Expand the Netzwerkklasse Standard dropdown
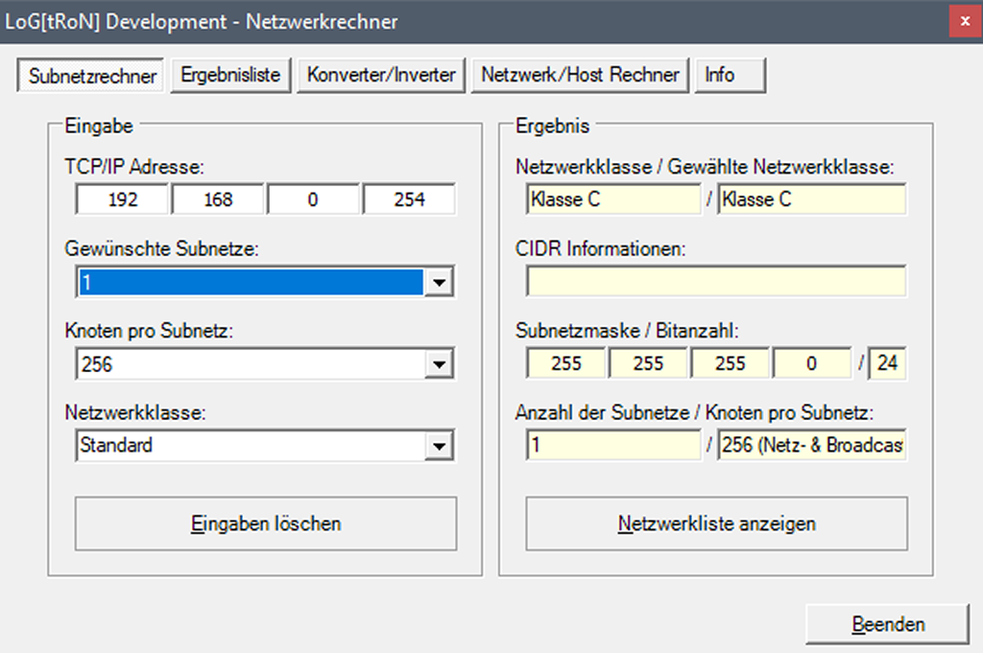This screenshot has width=983, height=653. 439,446
